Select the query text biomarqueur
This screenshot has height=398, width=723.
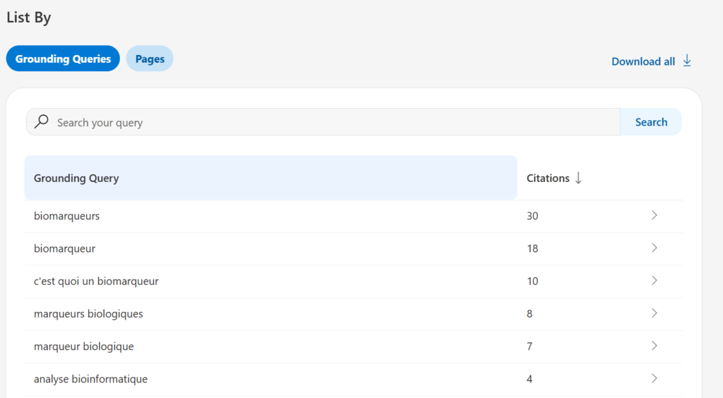pyautogui.click(x=64, y=248)
